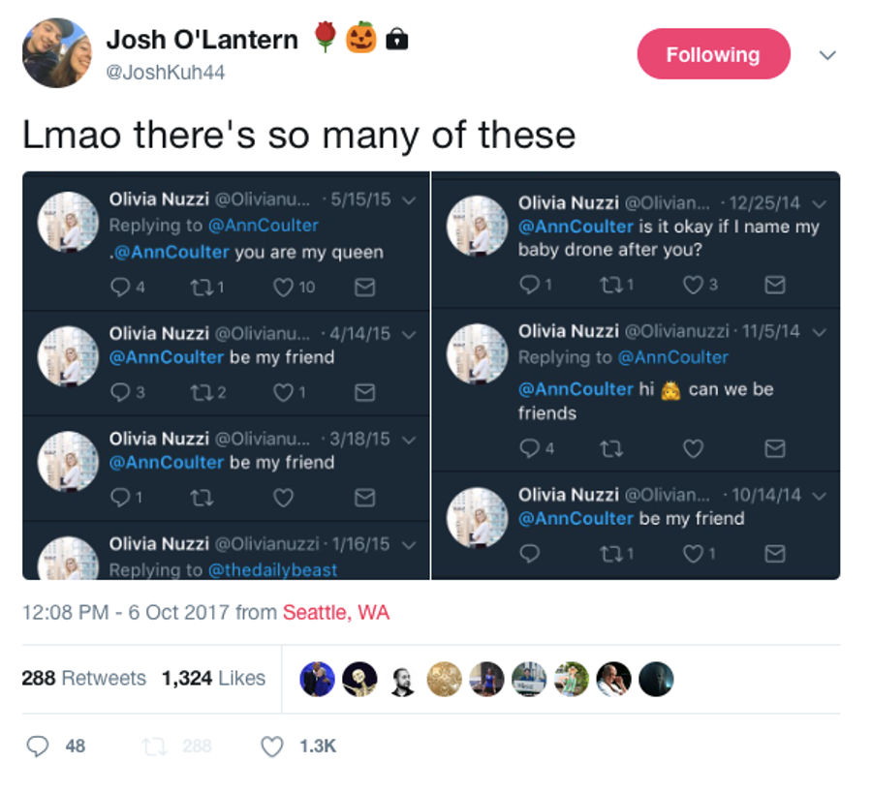Click envelope icon on the 10/14/14 tweet

[775, 554]
